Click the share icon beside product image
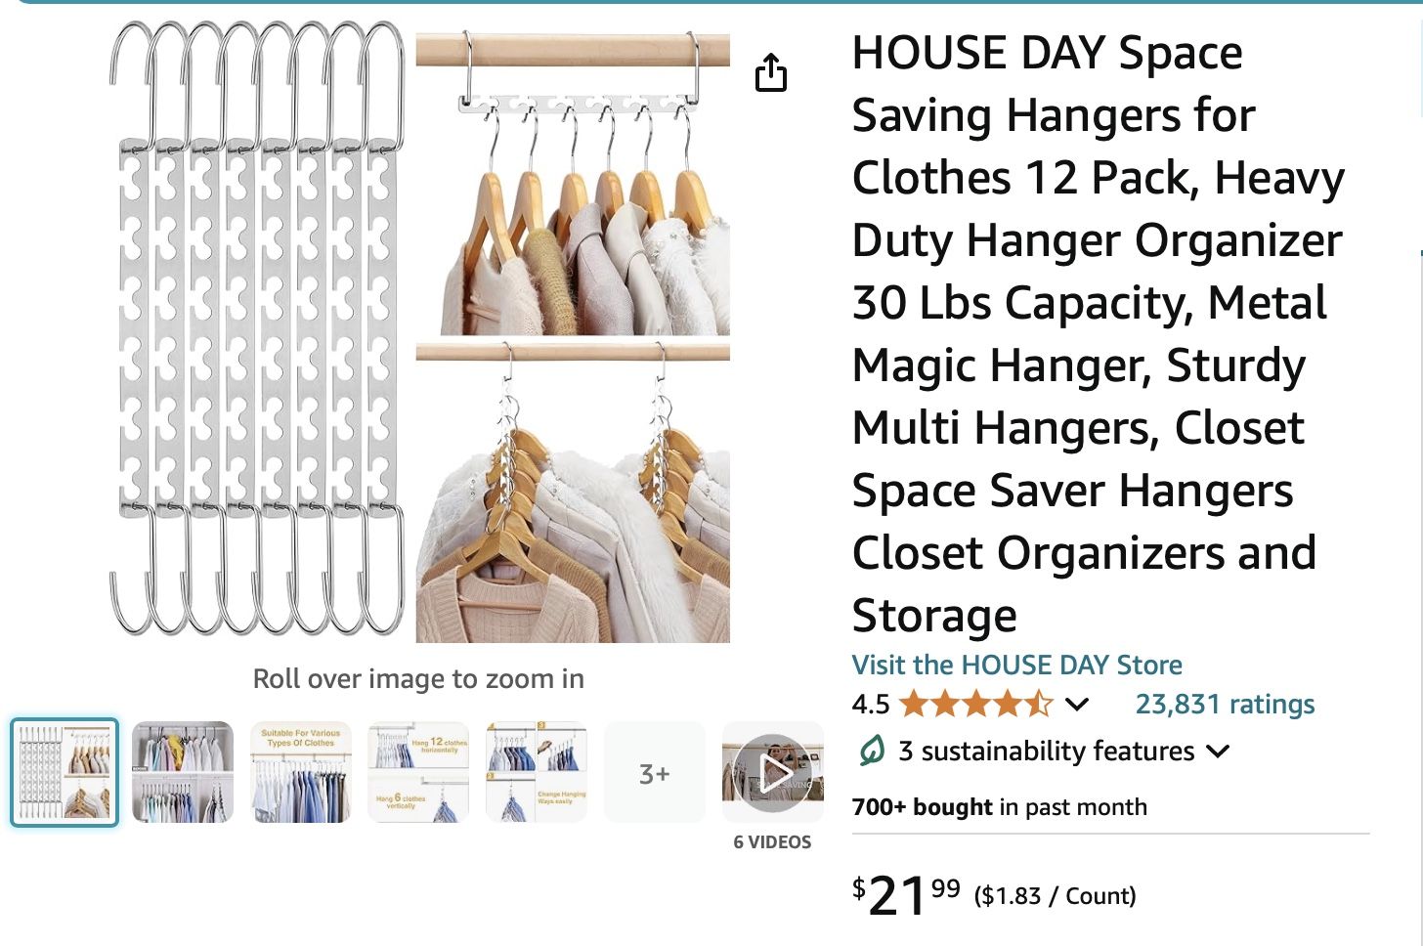The image size is (1423, 946). [x=771, y=73]
